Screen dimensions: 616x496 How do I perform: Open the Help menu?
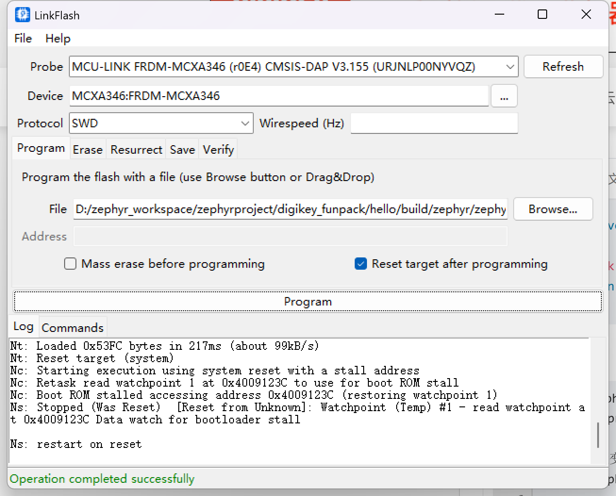(58, 39)
